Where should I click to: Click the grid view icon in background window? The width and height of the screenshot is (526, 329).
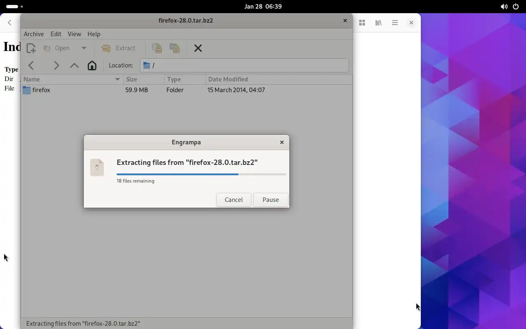(362, 23)
